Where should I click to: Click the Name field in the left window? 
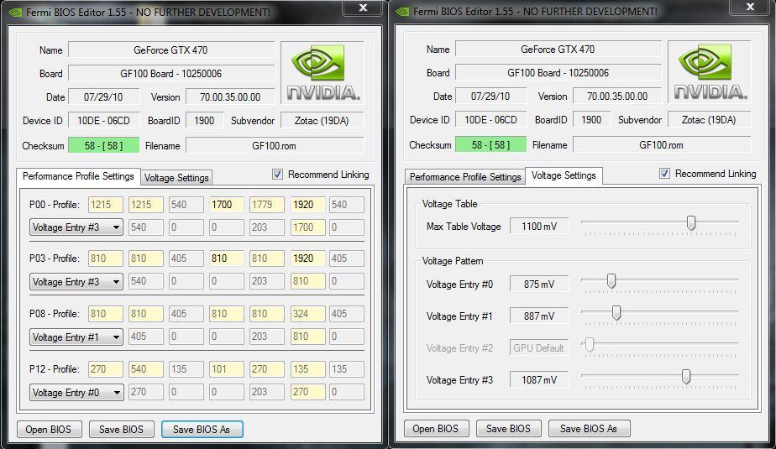[x=171, y=50]
